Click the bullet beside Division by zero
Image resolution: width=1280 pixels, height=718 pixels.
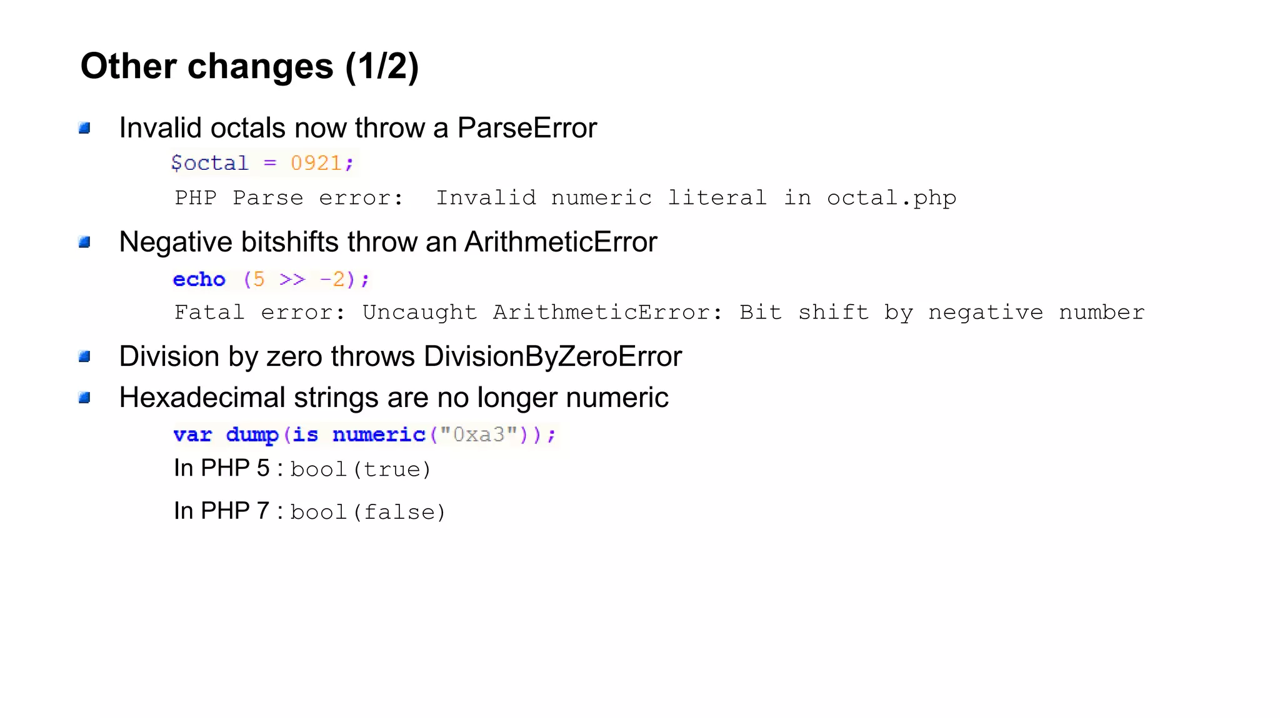(85, 357)
